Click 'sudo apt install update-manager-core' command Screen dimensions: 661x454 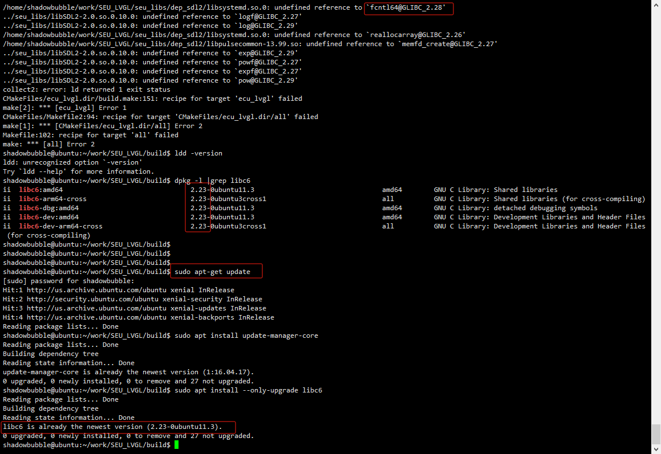[x=246, y=336]
